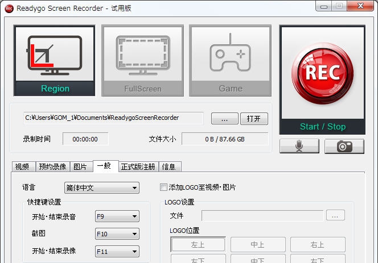Expand the 开始·结束录音 F9 hotkey dropdown
The height and width of the screenshot is (263, 378).
117,216
